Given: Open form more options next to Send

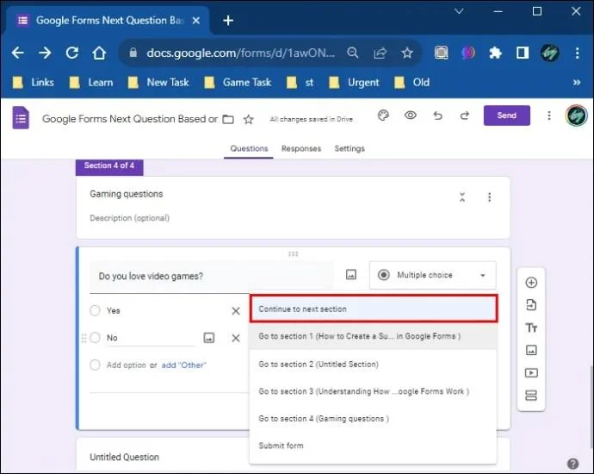Looking at the screenshot, I should coord(549,115).
